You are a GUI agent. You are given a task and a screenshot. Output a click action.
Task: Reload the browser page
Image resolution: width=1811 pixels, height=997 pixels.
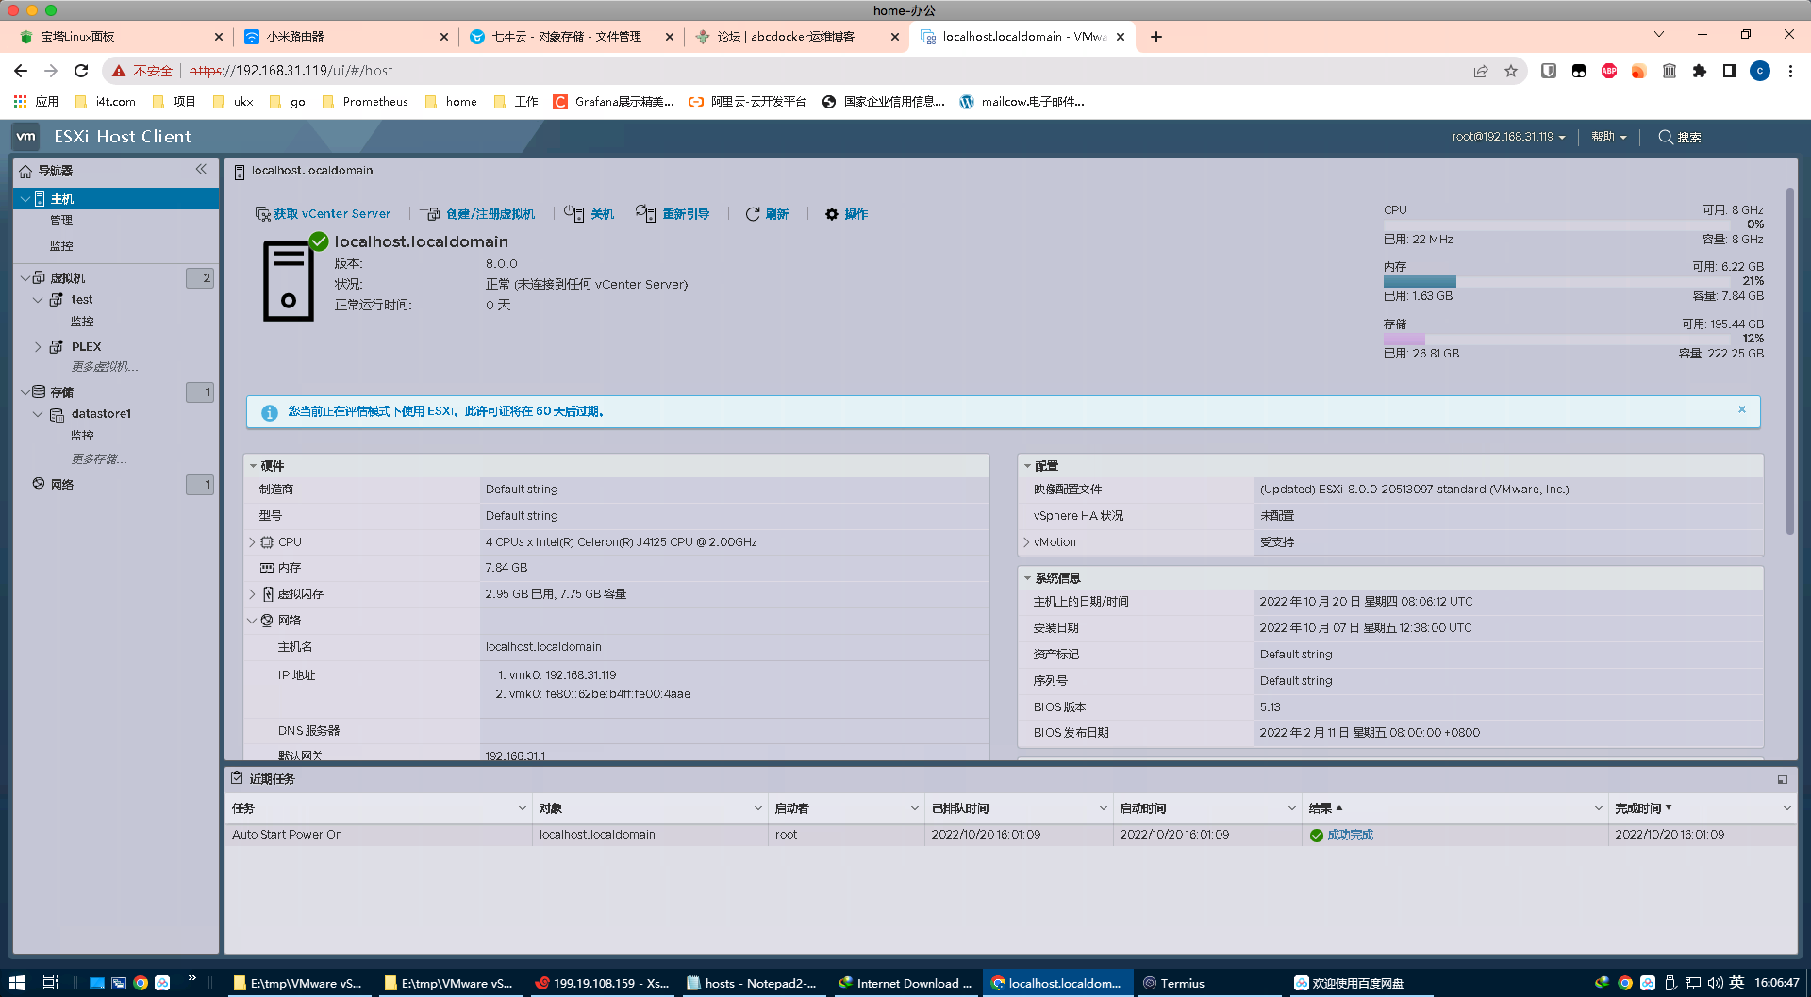(81, 71)
